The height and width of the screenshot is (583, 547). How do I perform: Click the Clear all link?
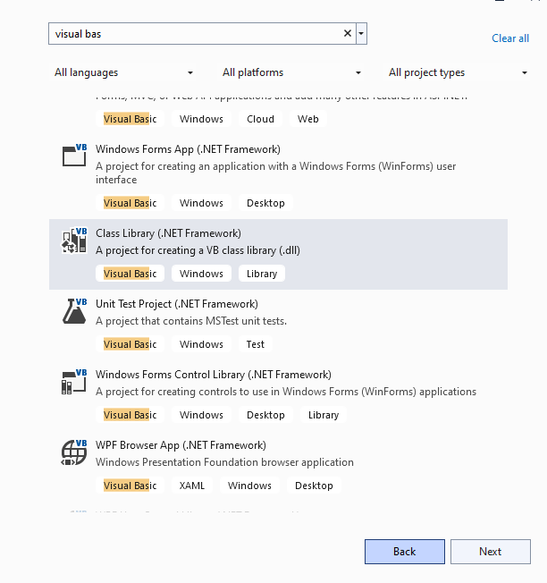pyautogui.click(x=510, y=38)
